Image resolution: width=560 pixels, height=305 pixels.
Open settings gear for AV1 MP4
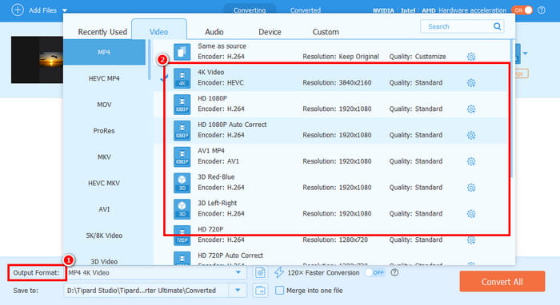click(x=471, y=161)
